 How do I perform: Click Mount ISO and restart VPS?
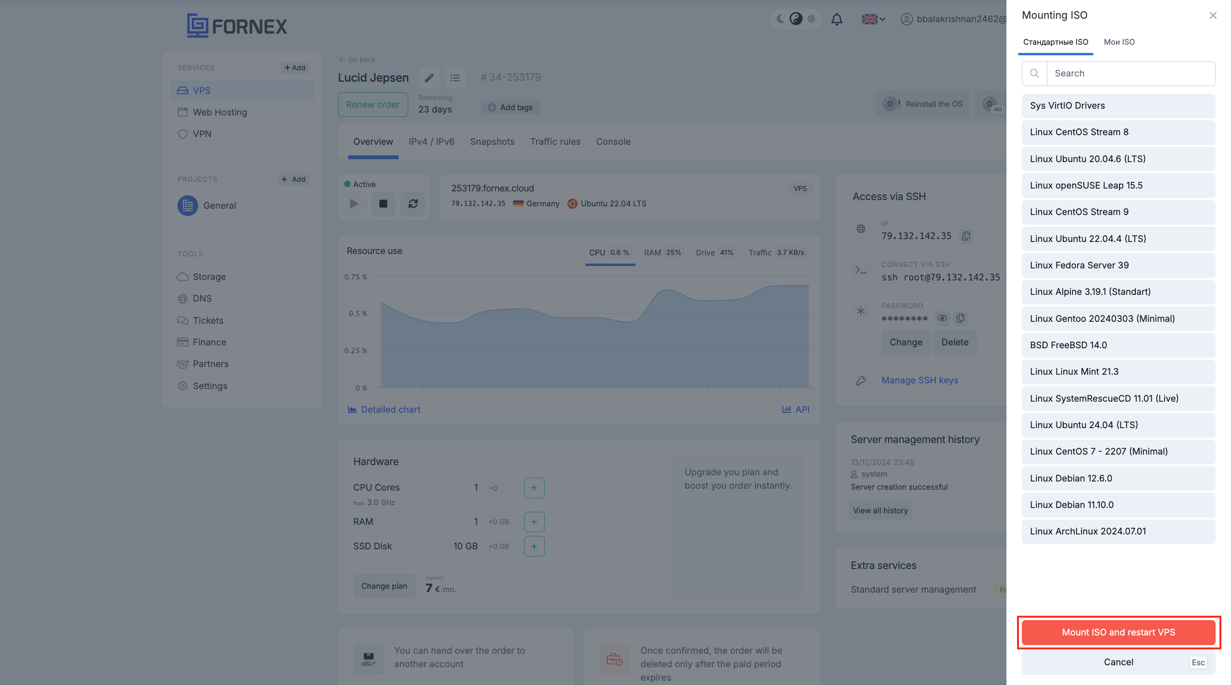[x=1118, y=633]
